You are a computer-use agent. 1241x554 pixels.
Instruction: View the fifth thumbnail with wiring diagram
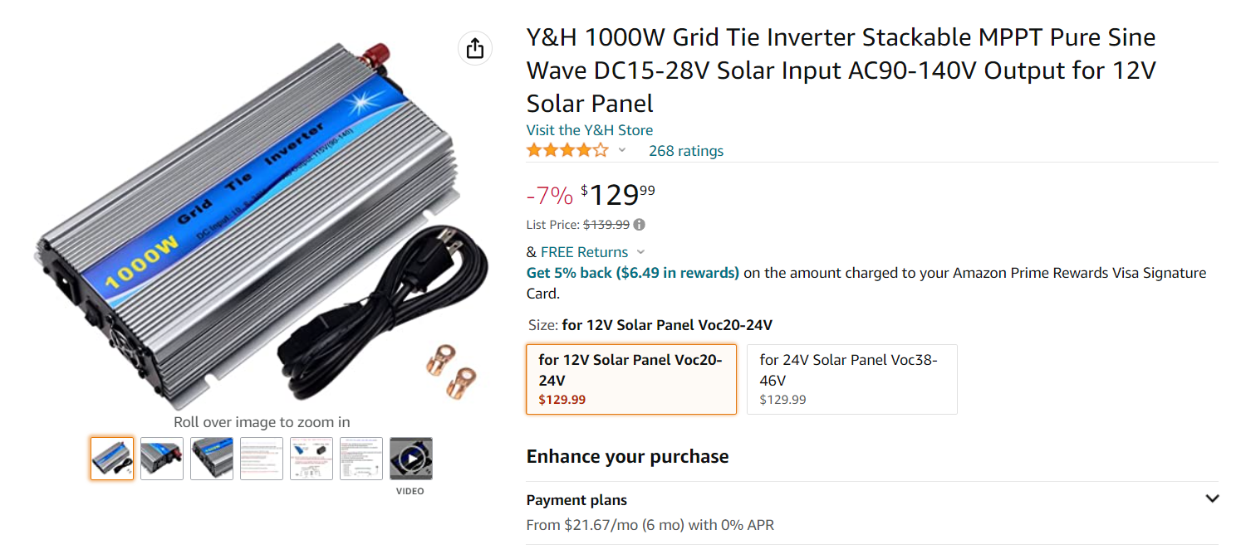tap(311, 459)
